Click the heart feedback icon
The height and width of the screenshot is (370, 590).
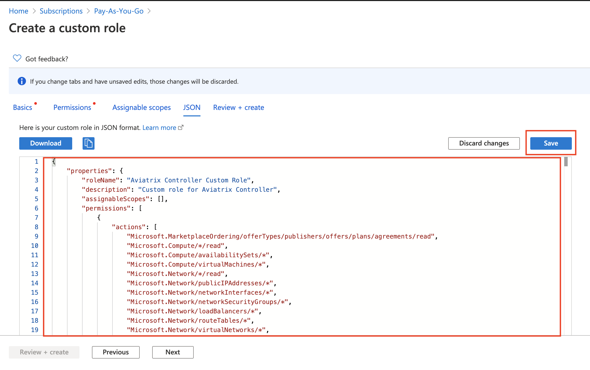pos(17,58)
